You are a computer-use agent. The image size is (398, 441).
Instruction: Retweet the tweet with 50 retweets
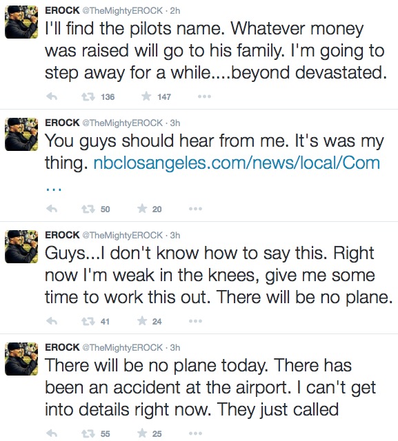(x=88, y=209)
